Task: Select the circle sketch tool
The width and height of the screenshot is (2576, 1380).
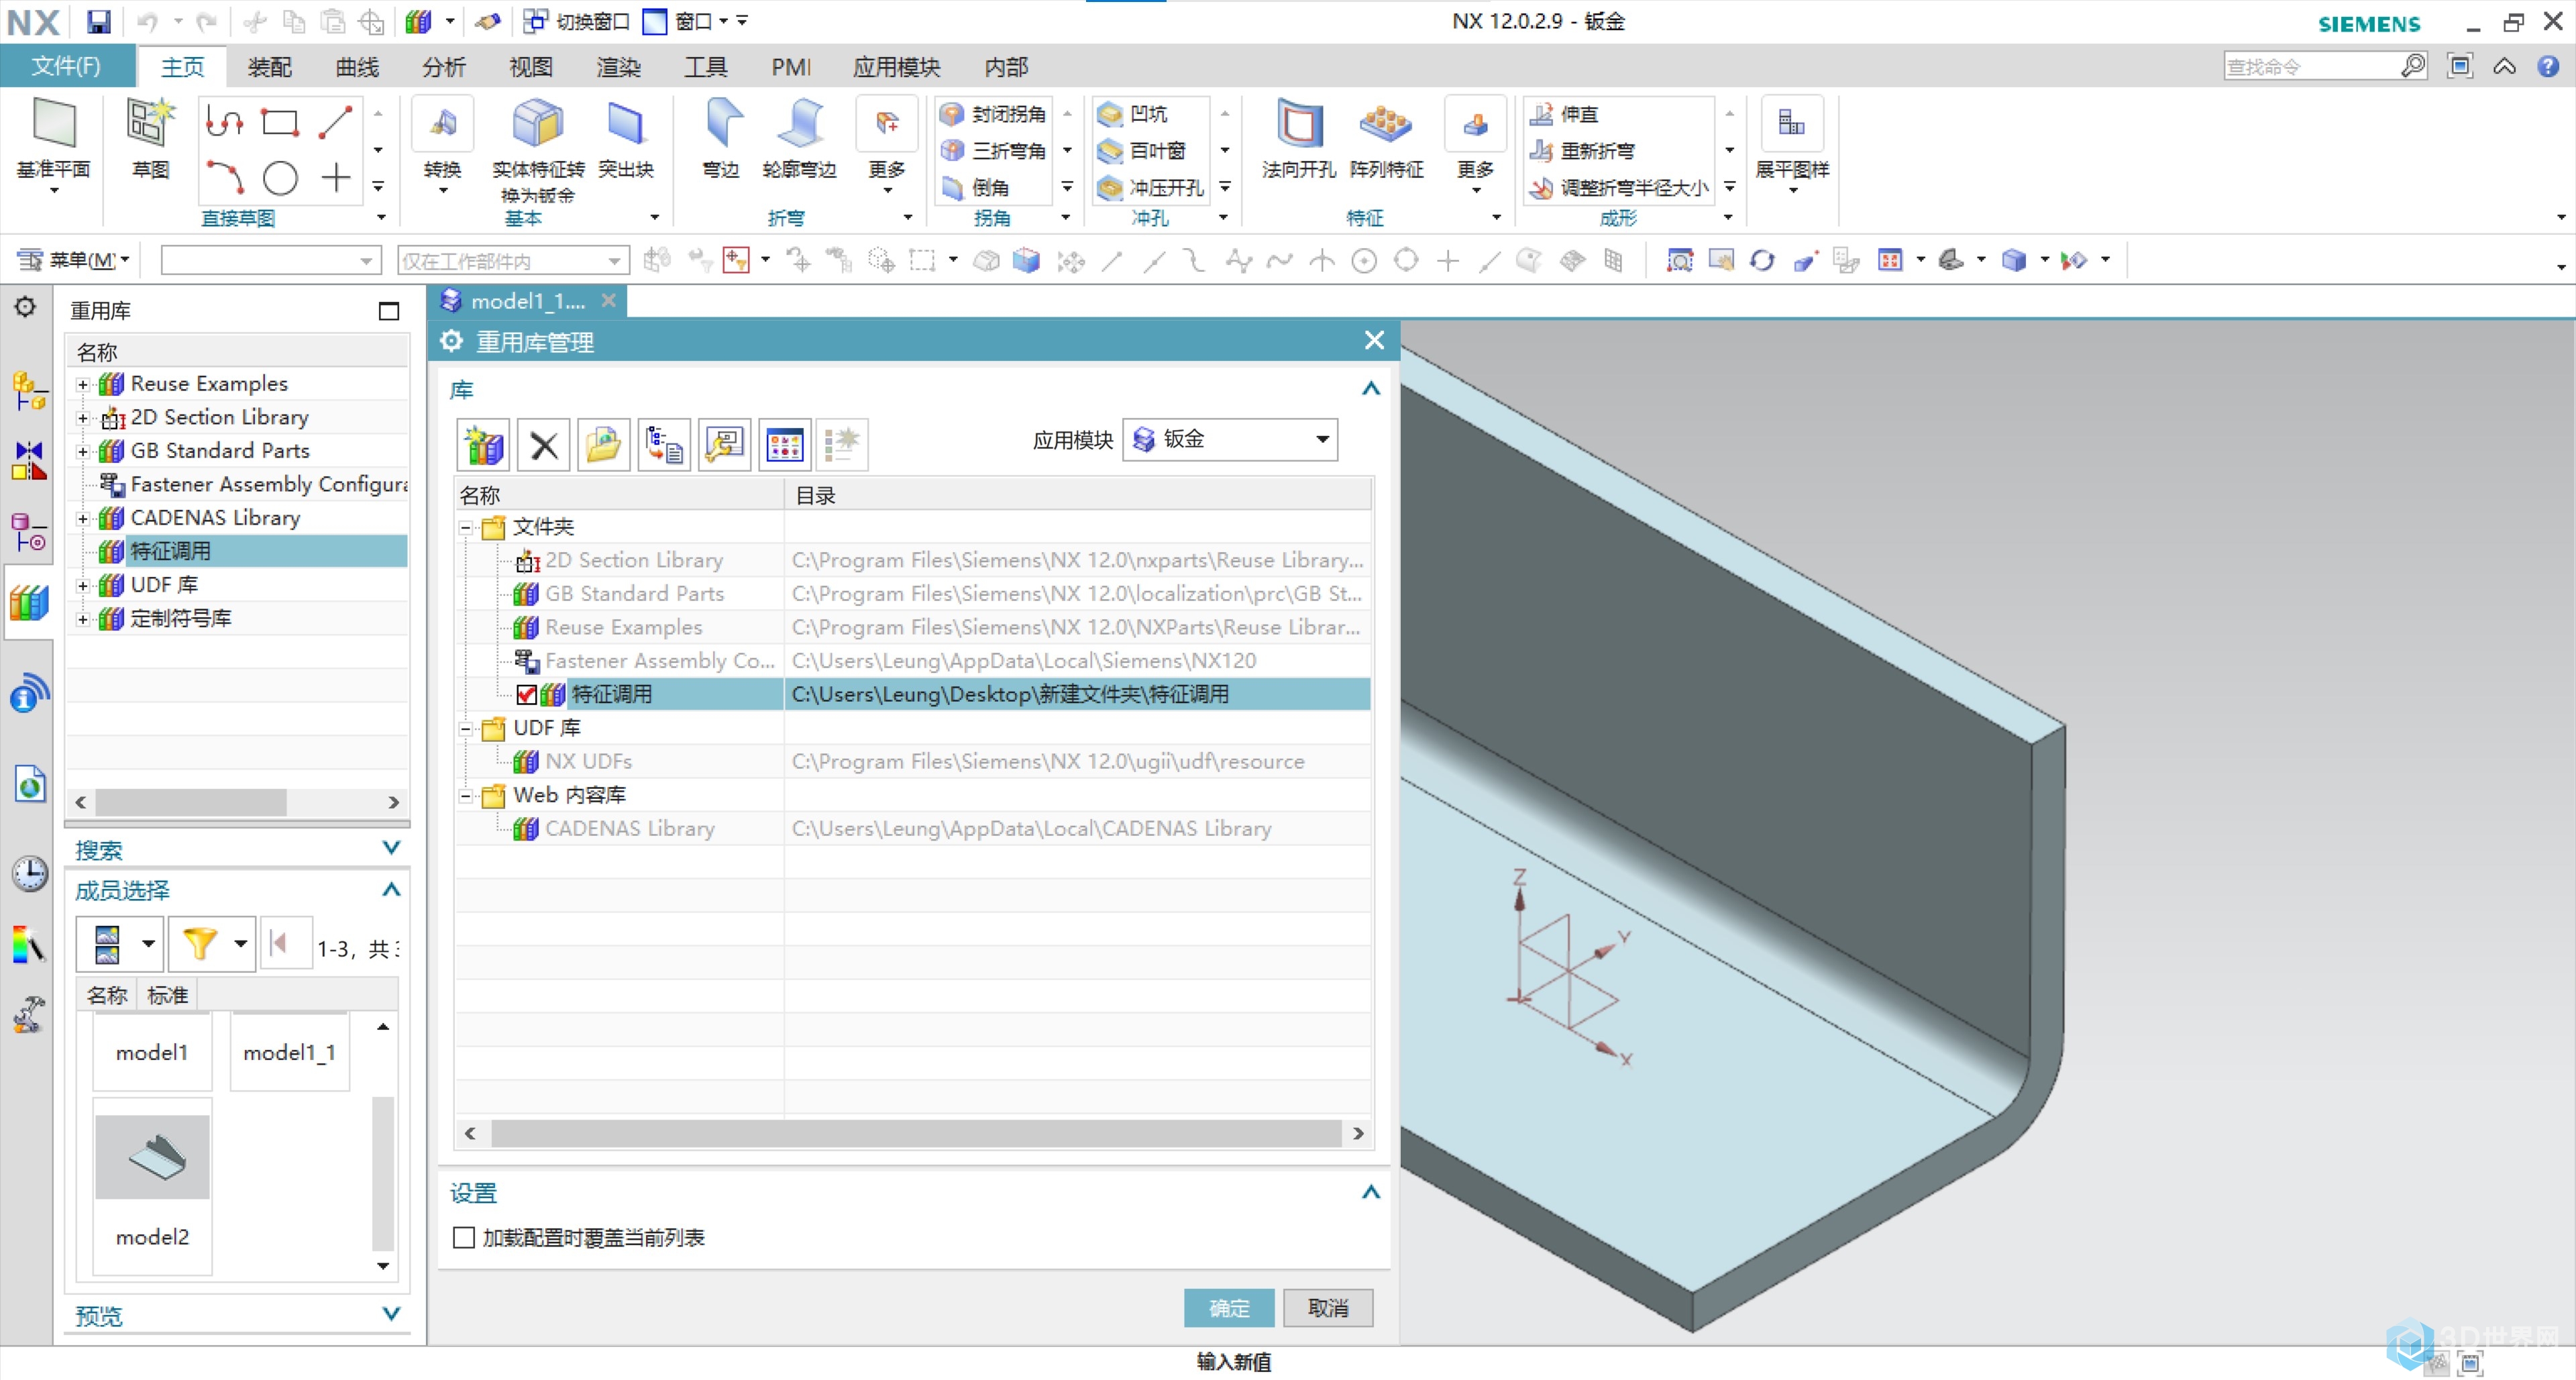Action: click(x=280, y=178)
